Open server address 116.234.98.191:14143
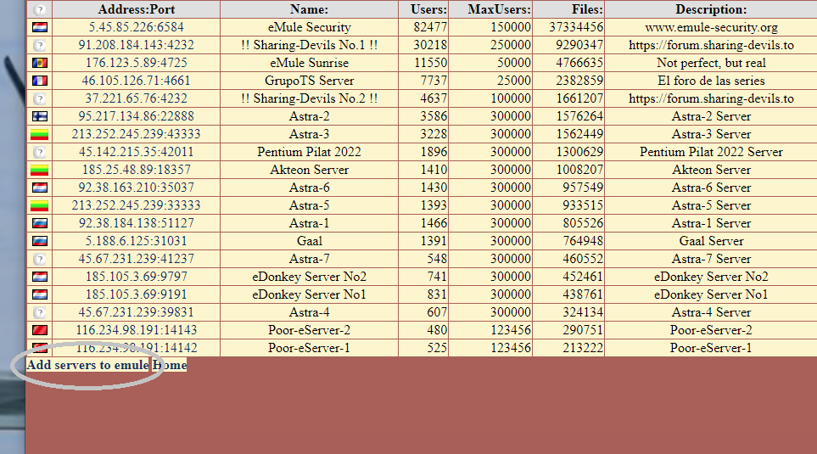This screenshot has height=454, width=817. click(136, 330)
